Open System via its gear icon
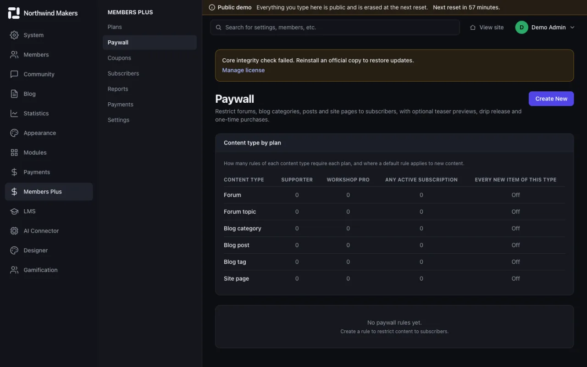Viewport: 587px width, 367px height. click(x=14, y=35)
